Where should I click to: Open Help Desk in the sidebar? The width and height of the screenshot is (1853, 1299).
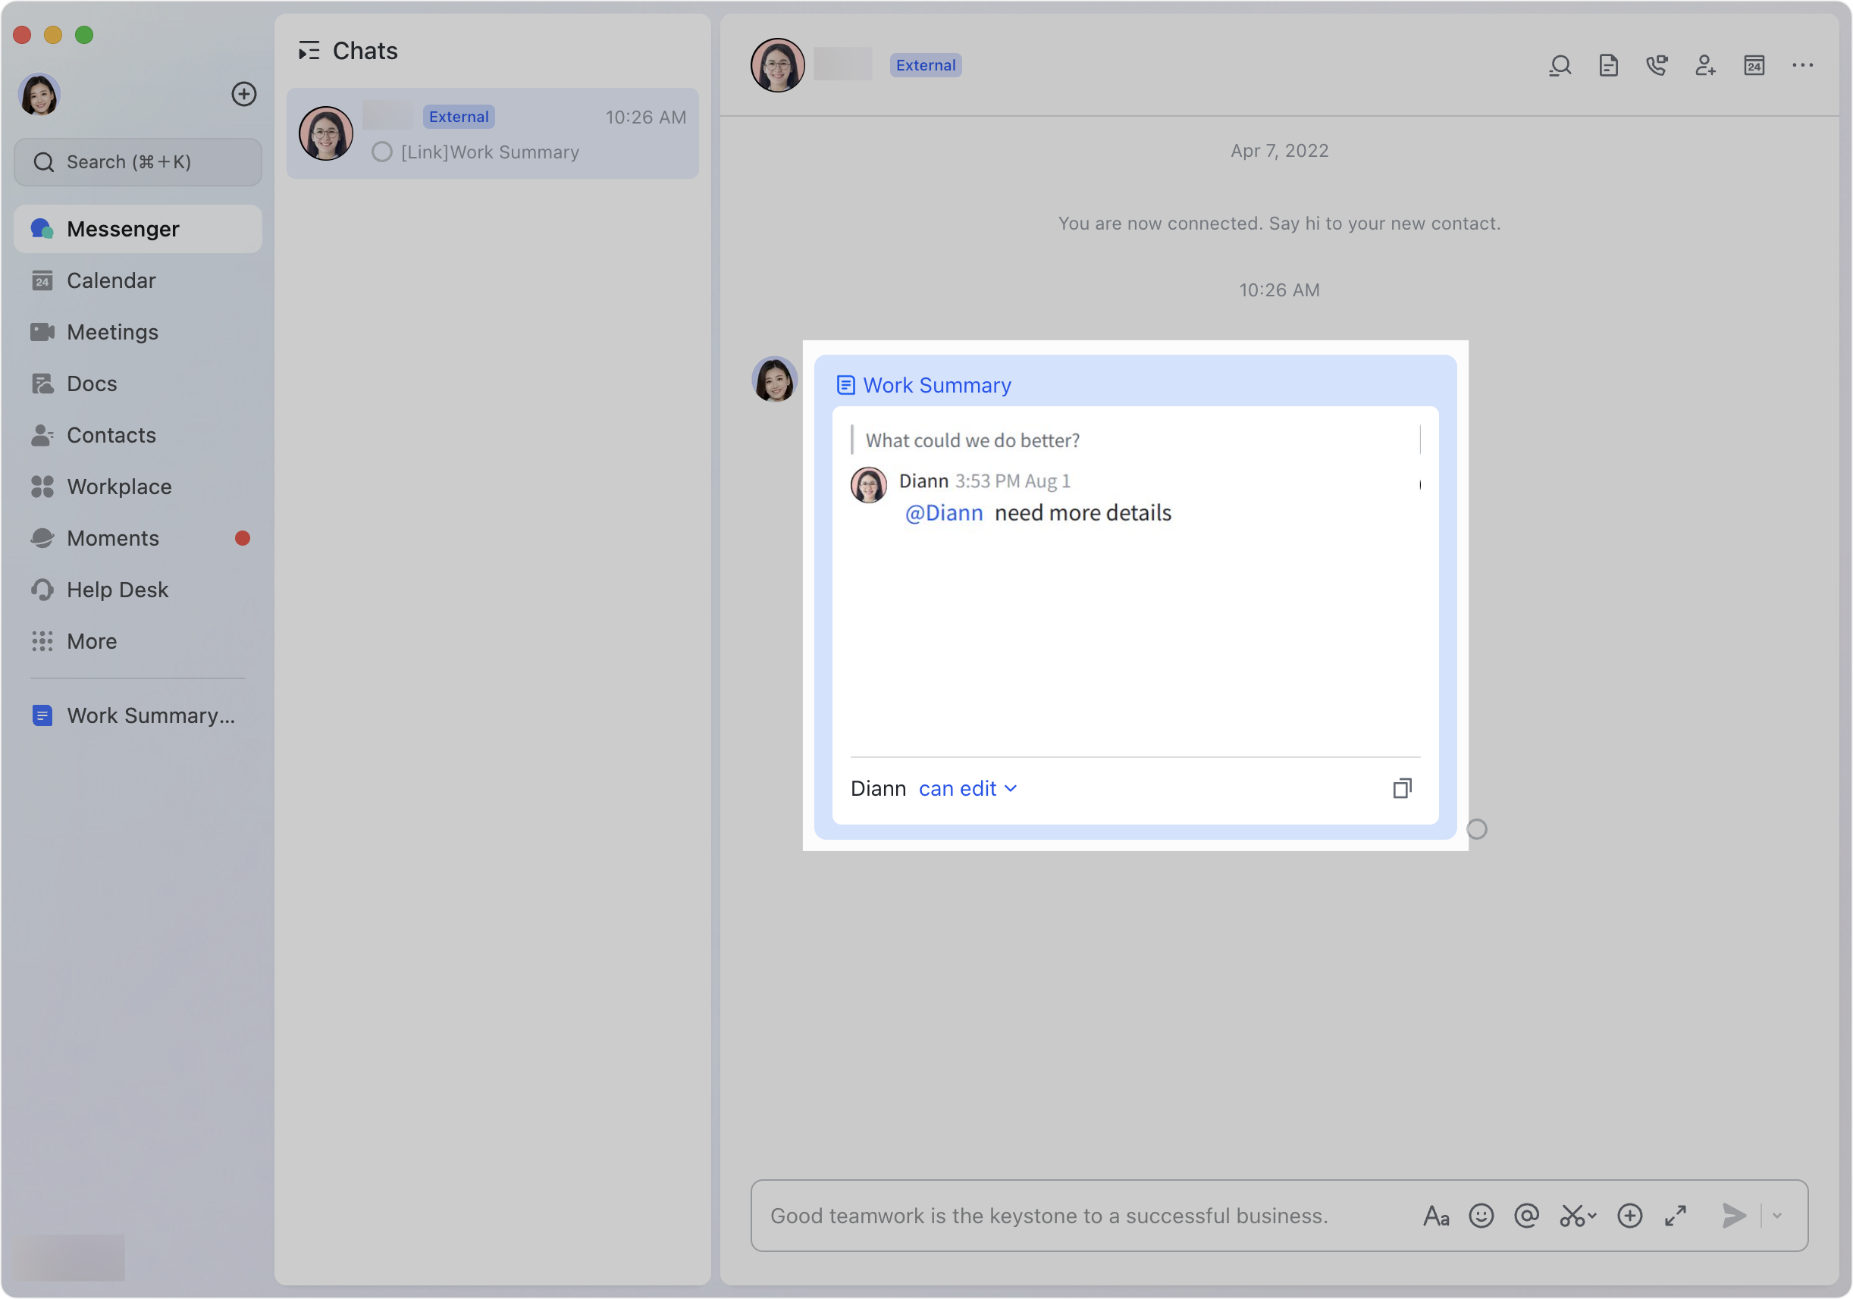138,590
